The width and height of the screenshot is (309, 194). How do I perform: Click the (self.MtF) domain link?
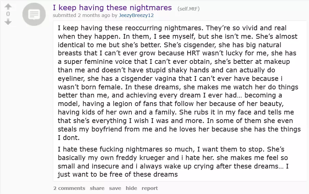click(x=188, y=8)
